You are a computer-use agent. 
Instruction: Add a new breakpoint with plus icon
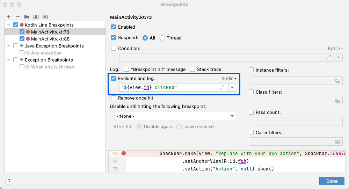(x=9, y=17)
